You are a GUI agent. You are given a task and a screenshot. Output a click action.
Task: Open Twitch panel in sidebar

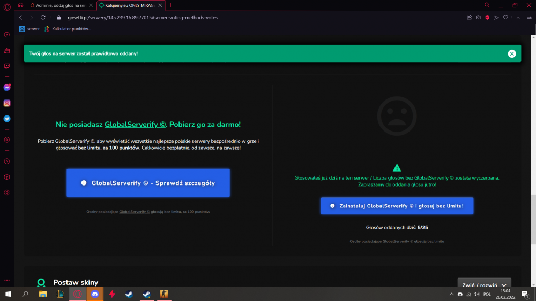[7, 66]
